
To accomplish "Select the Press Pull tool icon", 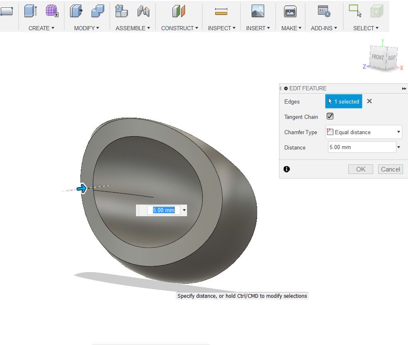I will coord(76,11).
